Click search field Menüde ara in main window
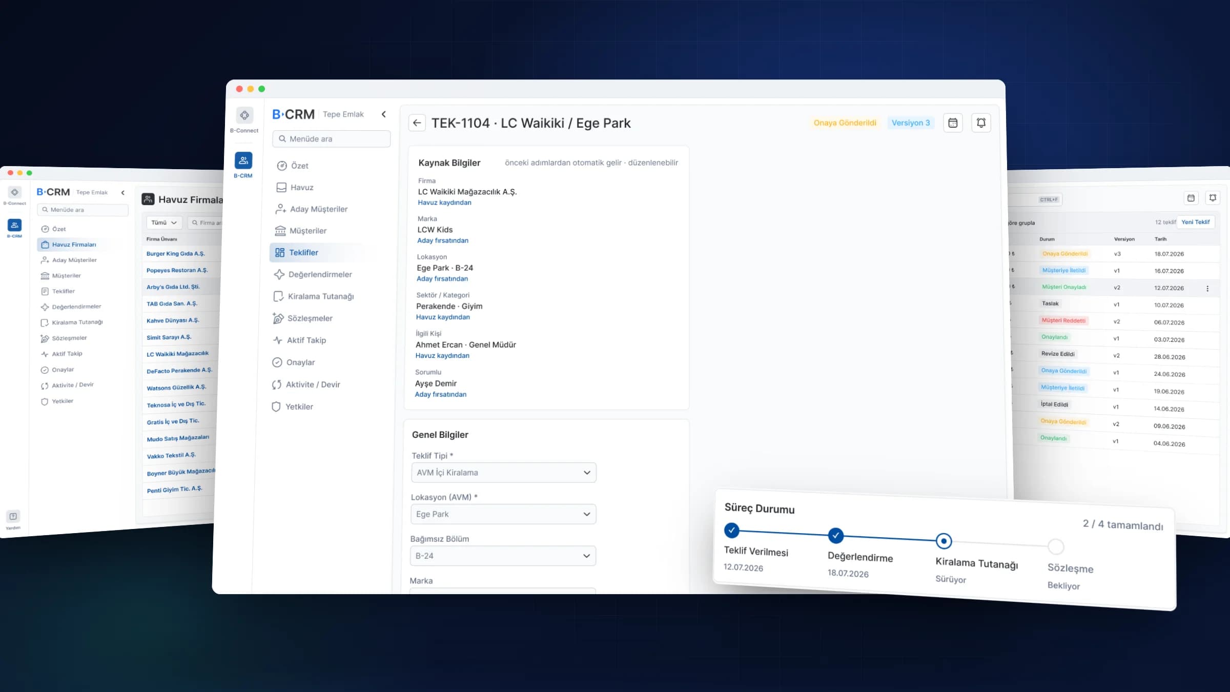Image resolution: width=1230 pixels, height=692 pixels. point(332,139)
